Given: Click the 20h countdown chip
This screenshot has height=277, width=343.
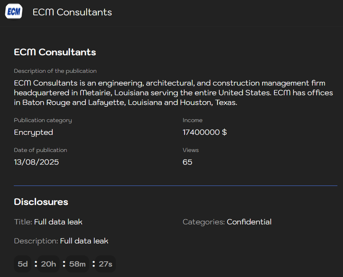Looking at the screenshot, I should [48, 264].
